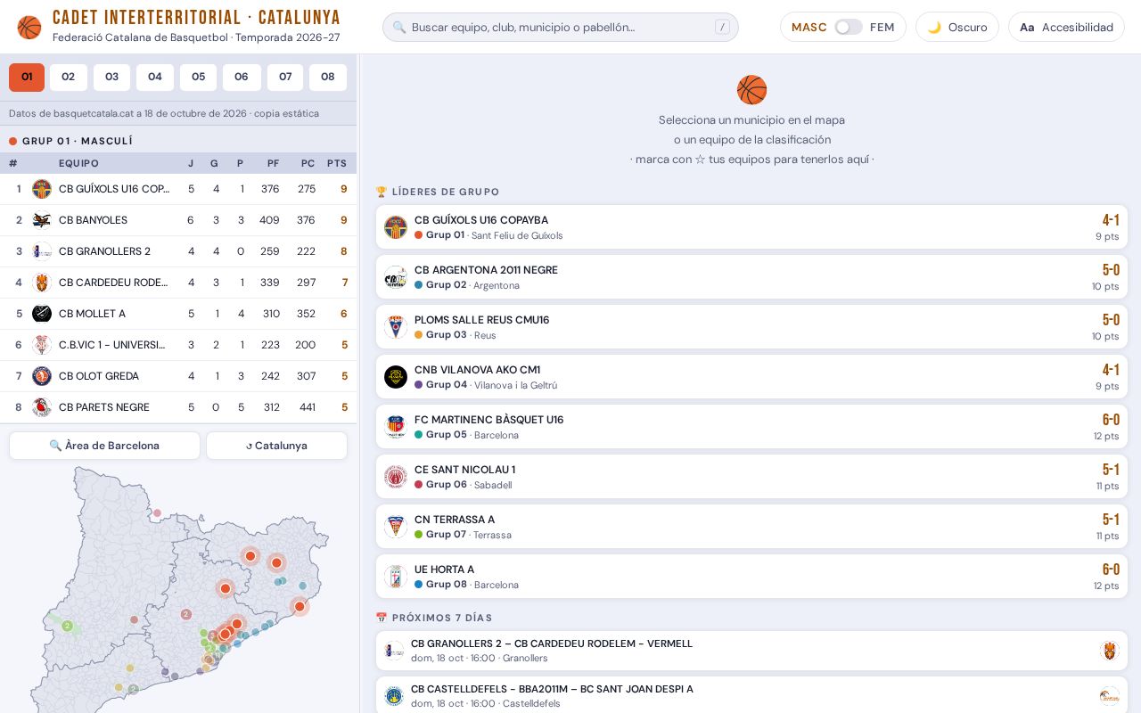Click the CB Castelldefels logo in upcoming games
The image size is (1141, 713).
[394, 696]
